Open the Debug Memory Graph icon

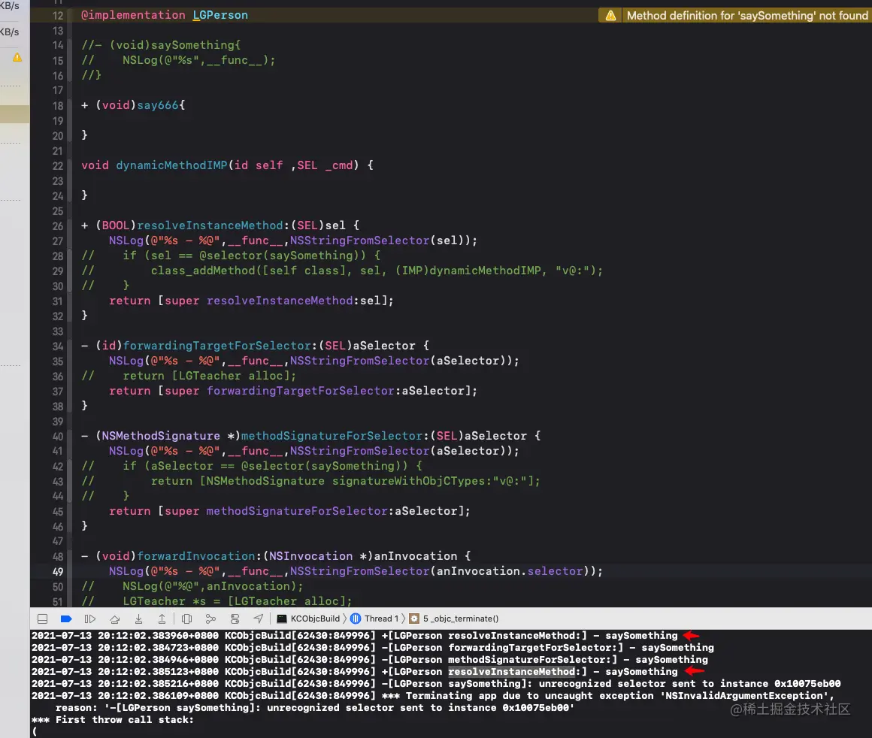(210, 619)
